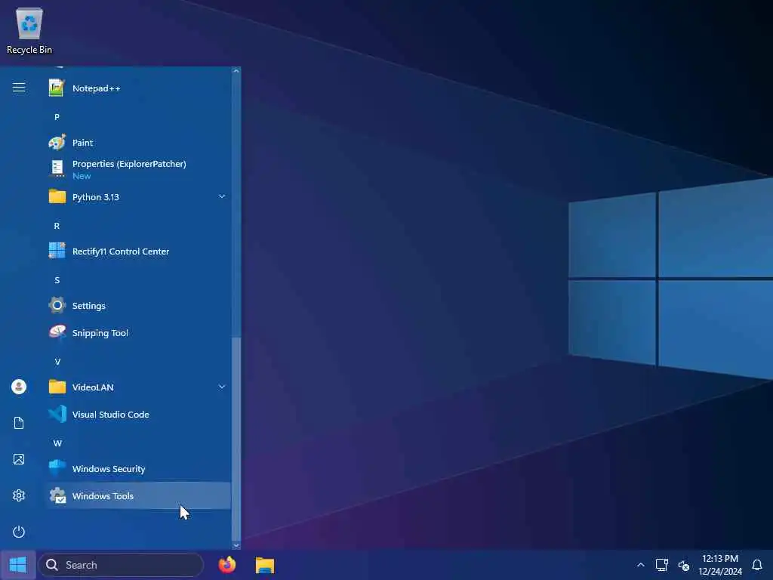Click the 'Visual Studio Code' label

(110, 415)
